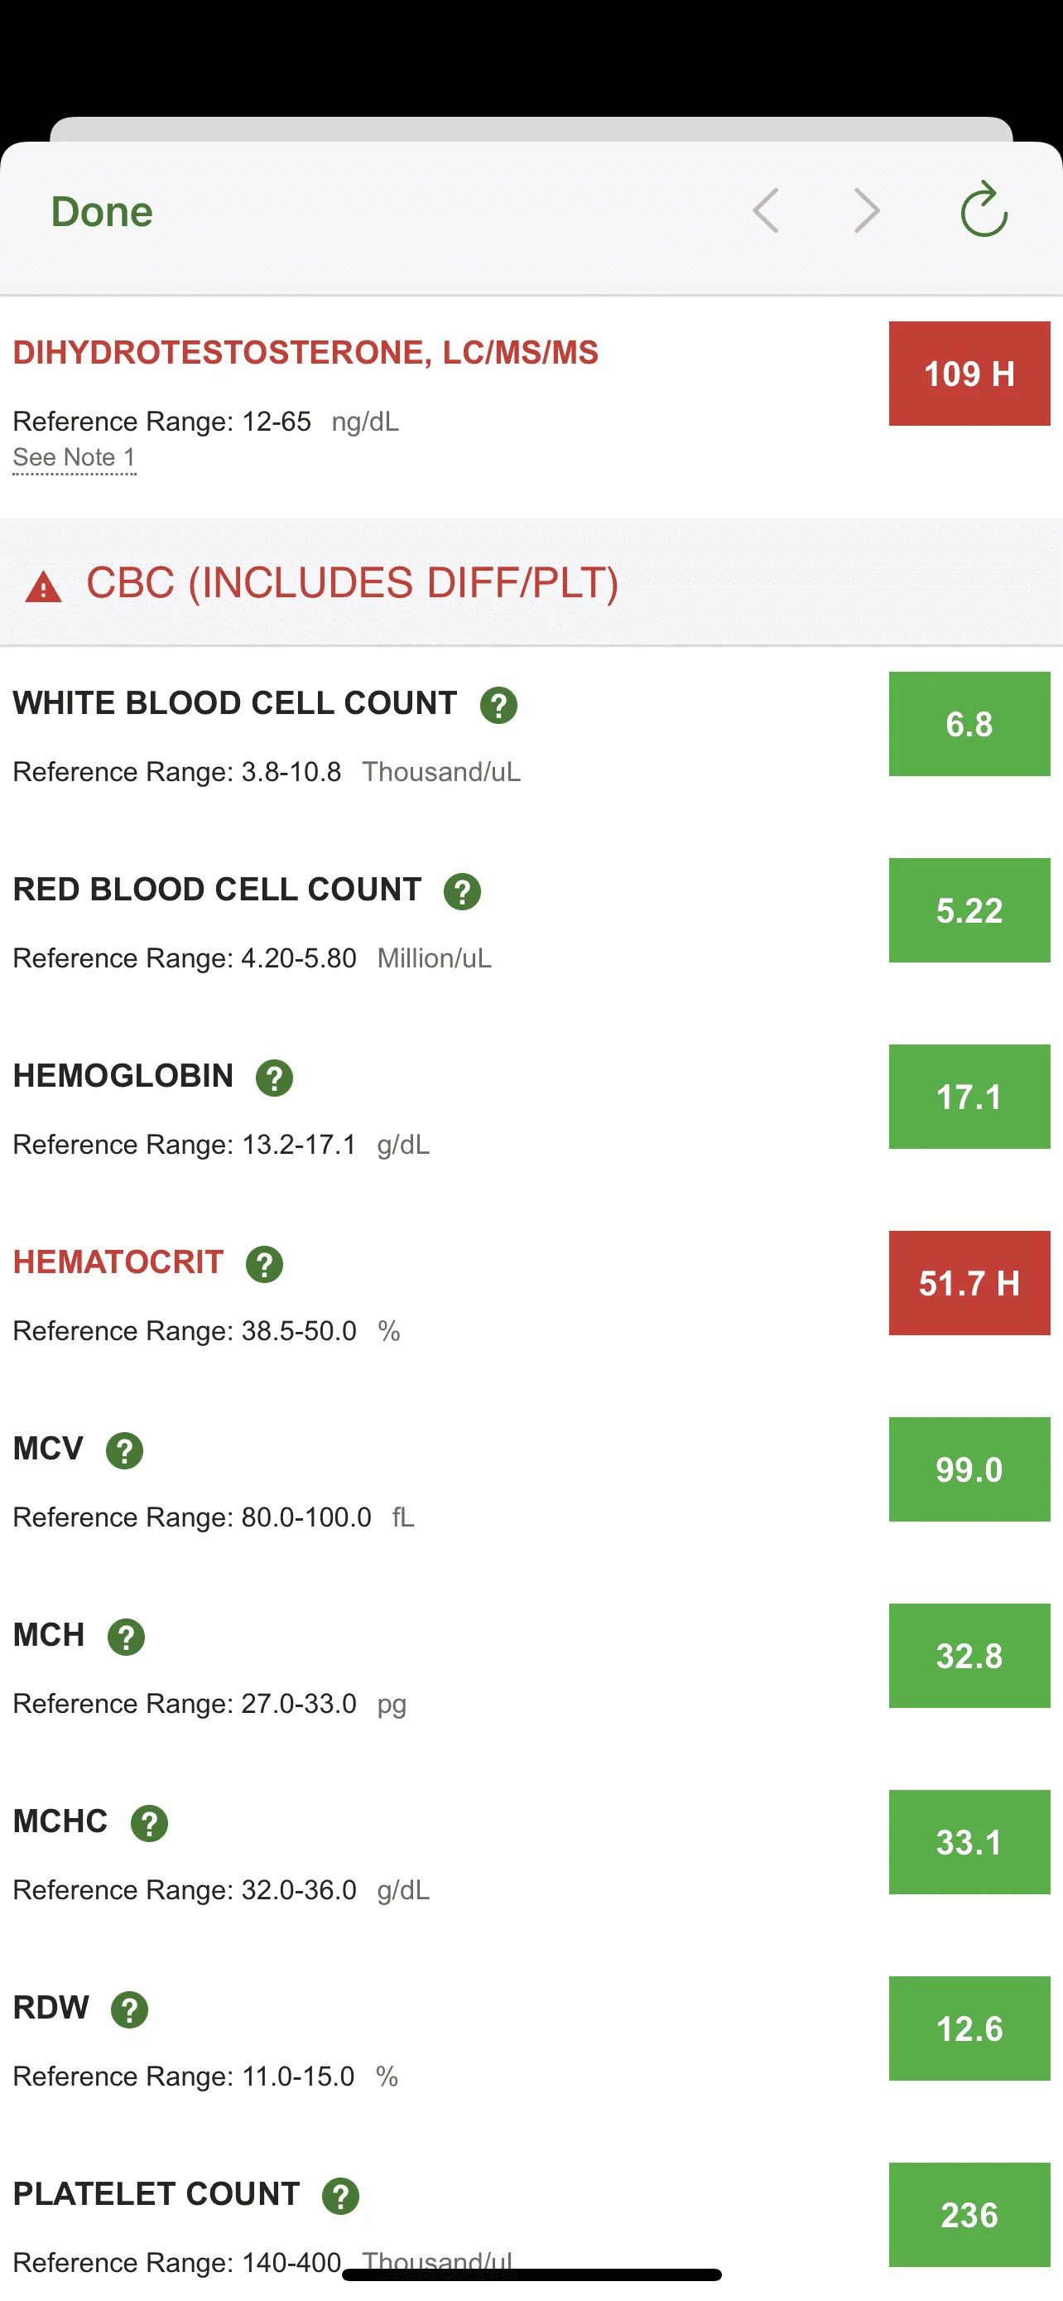Tap the green 6.8 result value
Image resolution: width=1063 pixels, height=2301 pixels.
(969, 724)
